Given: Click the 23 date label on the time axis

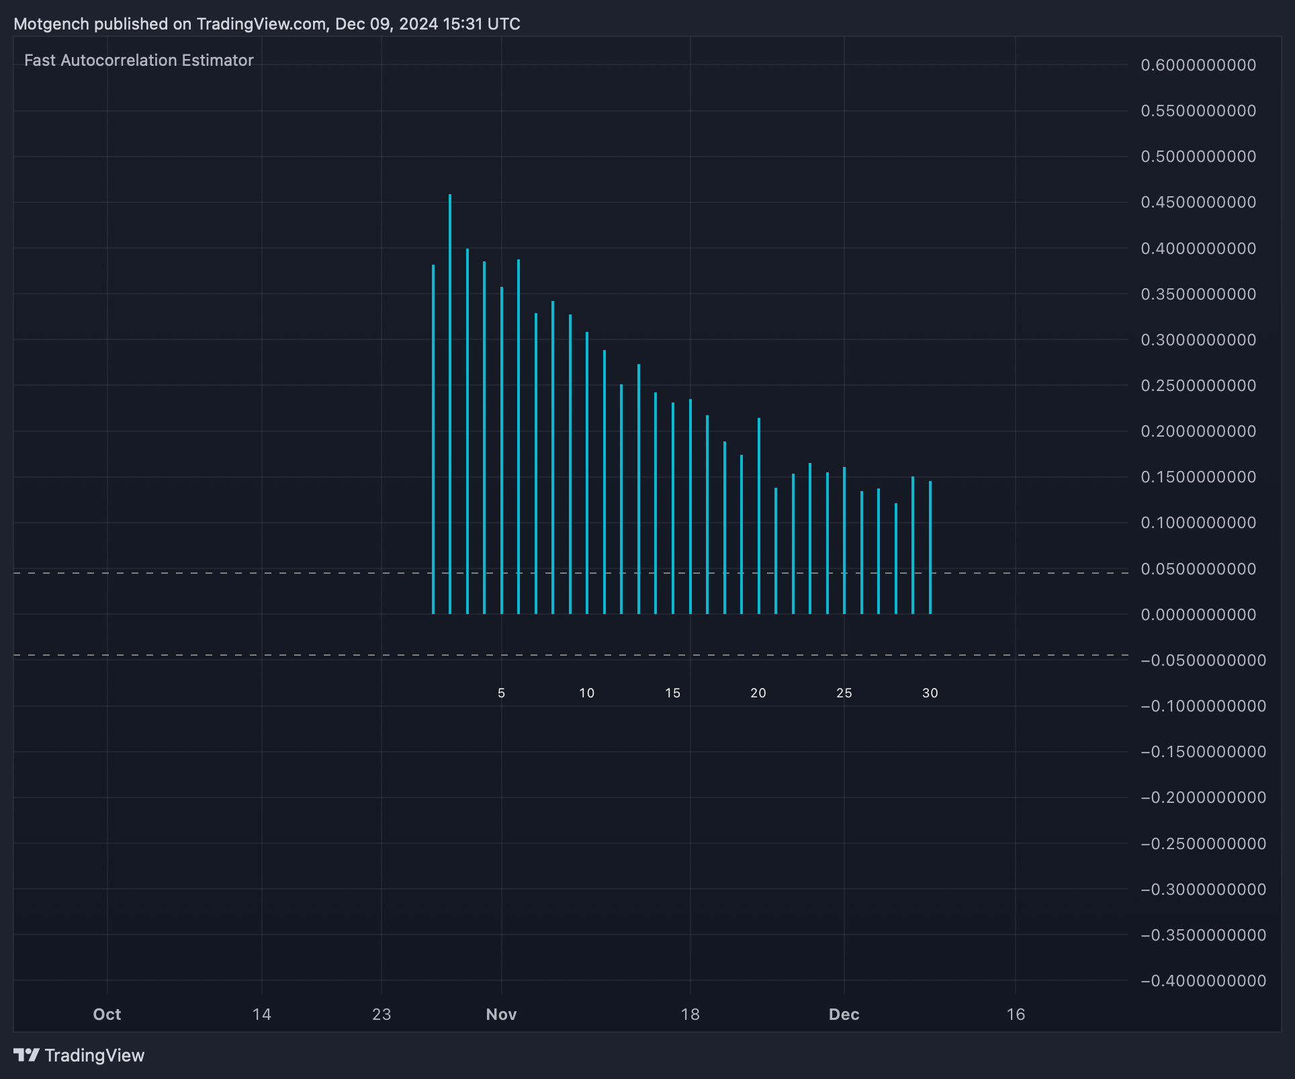Looking at the screenshot, I should (x=381, y=1015).
